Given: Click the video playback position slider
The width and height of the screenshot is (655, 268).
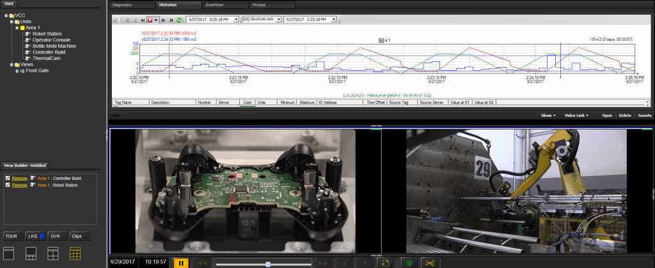Looking at the screenshot, I should point(268,263).
